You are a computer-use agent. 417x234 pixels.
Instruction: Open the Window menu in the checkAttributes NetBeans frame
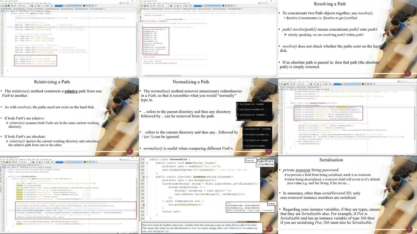324,81
